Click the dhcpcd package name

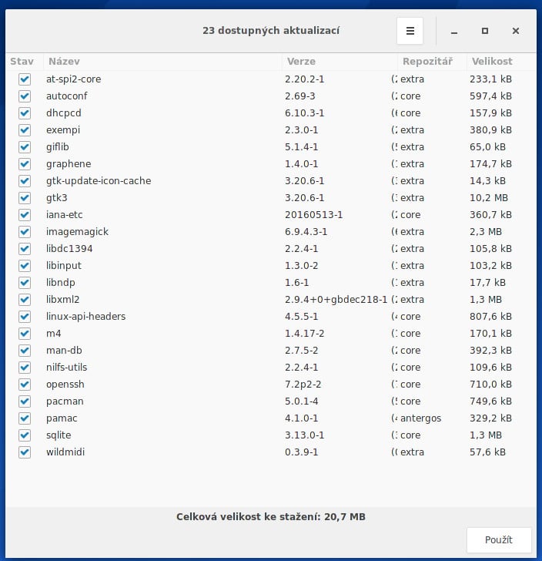pyautogui.click(x=64, y=113)
